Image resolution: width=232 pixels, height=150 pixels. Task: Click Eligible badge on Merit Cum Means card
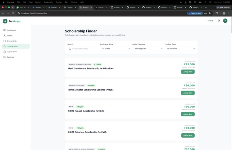click(x=98, y=64)
